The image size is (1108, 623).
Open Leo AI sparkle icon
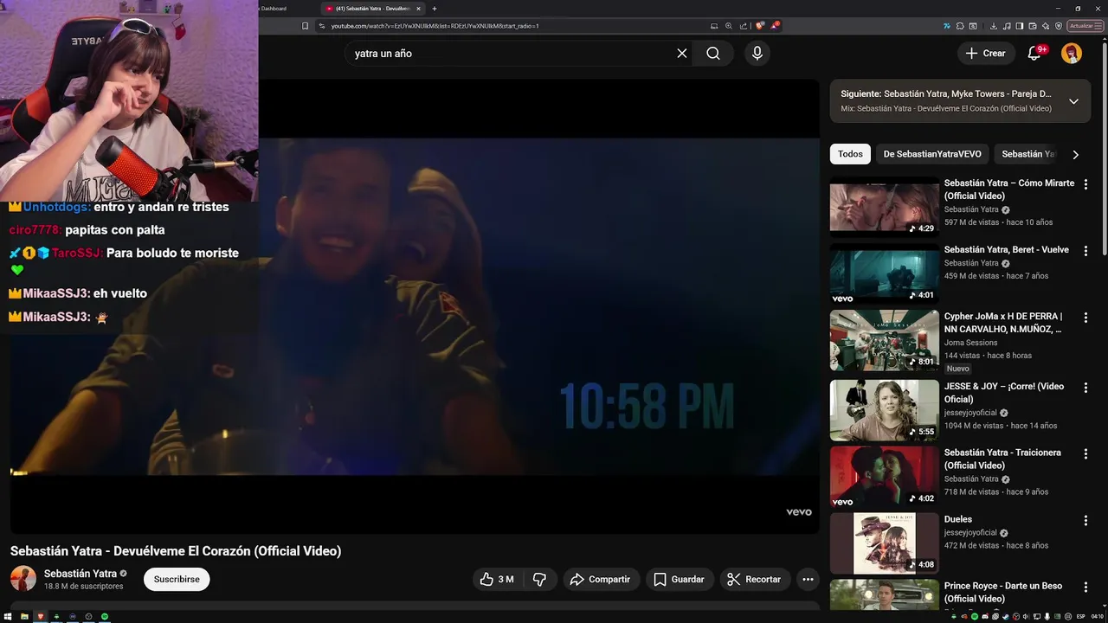tap(1046, 26)
